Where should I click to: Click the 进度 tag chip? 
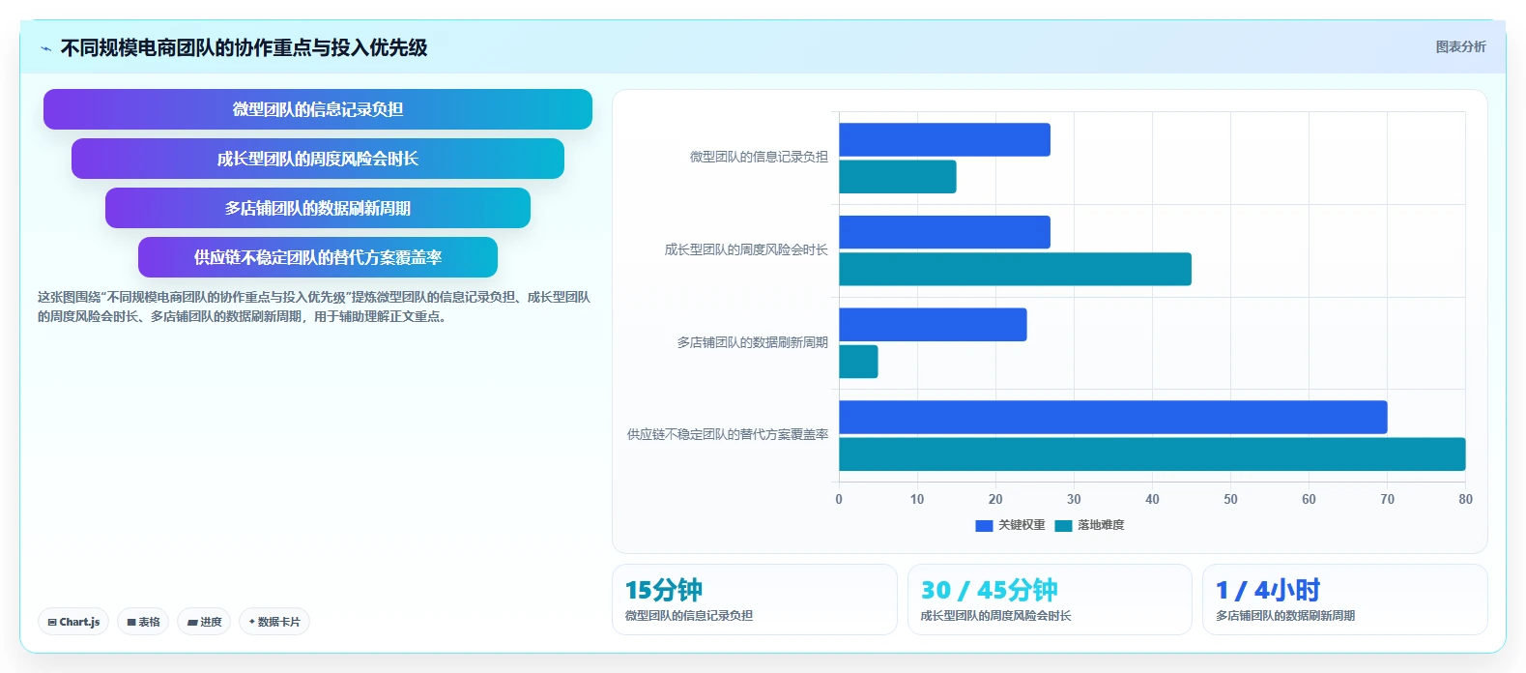(x=204, y=622)
